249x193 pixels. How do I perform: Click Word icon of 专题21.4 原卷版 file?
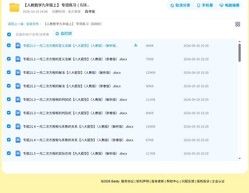[18, 140]
